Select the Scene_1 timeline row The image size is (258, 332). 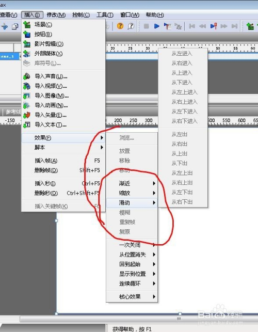10,56
